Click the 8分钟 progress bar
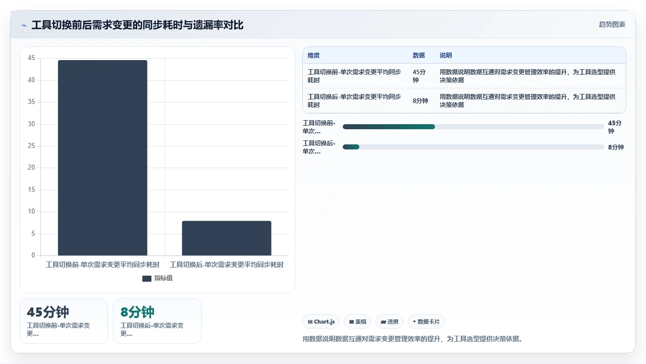This screenshot has height=364, width=646. tap(473, 147)
